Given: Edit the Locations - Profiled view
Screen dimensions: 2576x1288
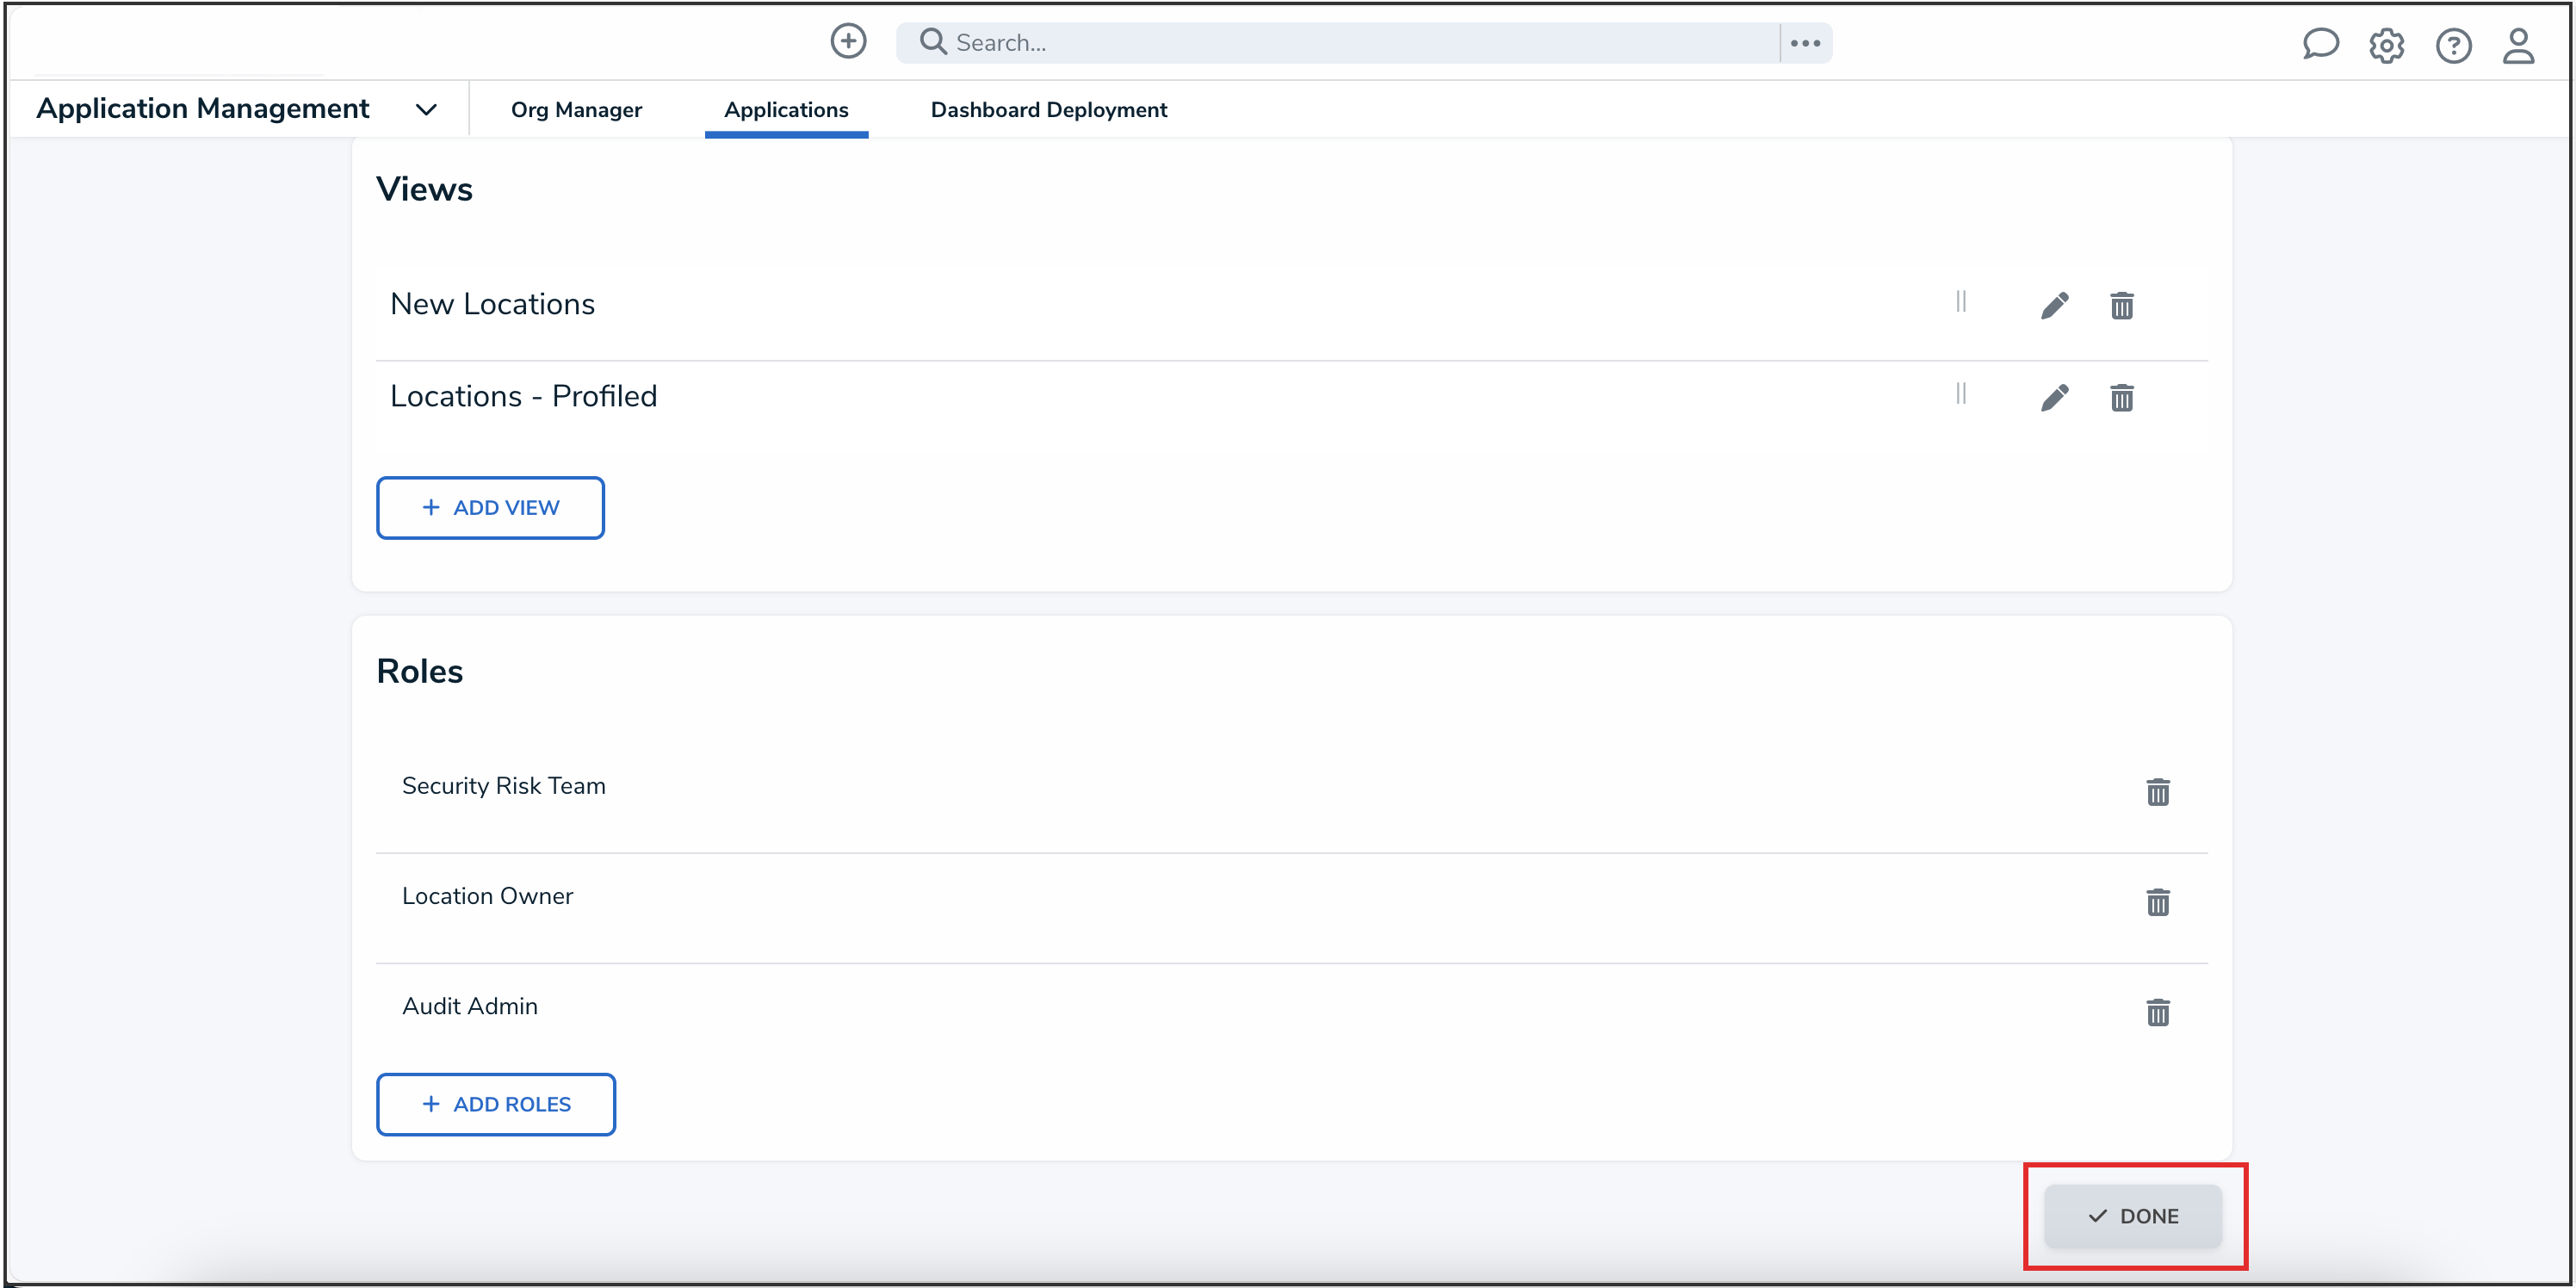Looking at the screenshot, I should [x=2054, y=398].
